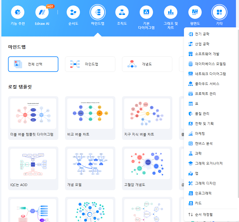Select the 순서도 flowchart icon

73,12
